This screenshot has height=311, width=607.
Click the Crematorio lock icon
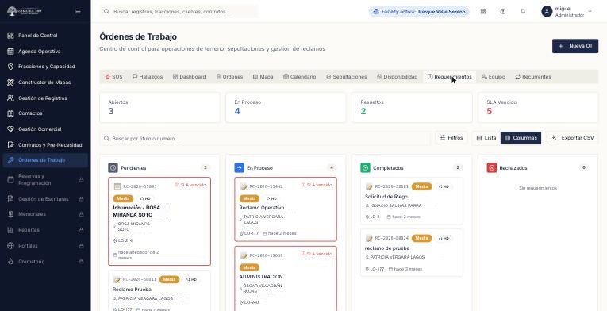coord(81,262)
